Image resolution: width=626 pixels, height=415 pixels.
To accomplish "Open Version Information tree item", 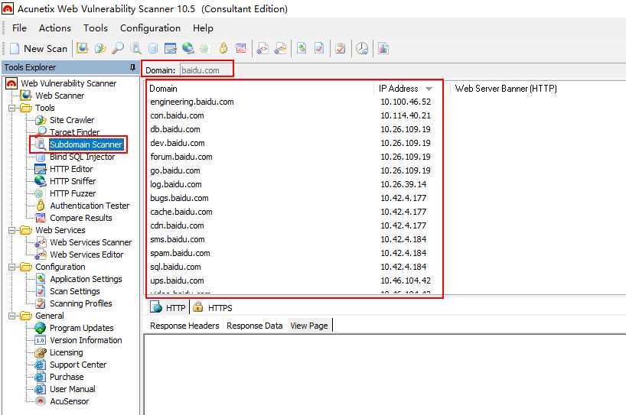I will coord(86,340).
